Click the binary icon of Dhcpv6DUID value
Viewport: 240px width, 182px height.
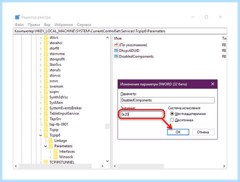(116, 51)
